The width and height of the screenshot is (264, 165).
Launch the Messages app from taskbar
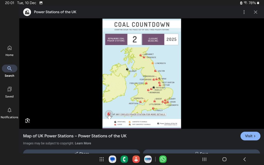point(112,159)
